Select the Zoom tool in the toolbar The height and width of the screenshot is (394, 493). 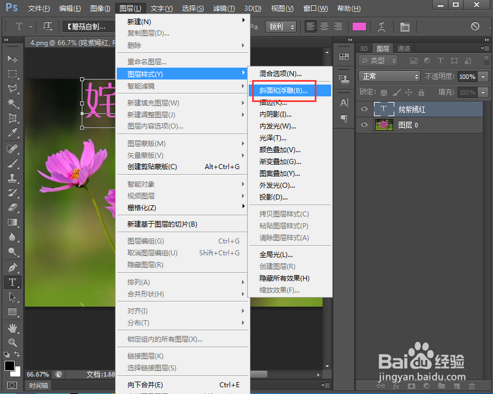[12, 342]
